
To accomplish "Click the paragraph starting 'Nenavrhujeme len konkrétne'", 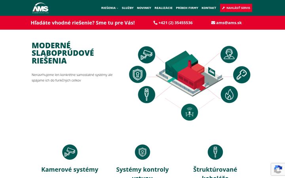I will pyautogui.click(x=72, y=78).
